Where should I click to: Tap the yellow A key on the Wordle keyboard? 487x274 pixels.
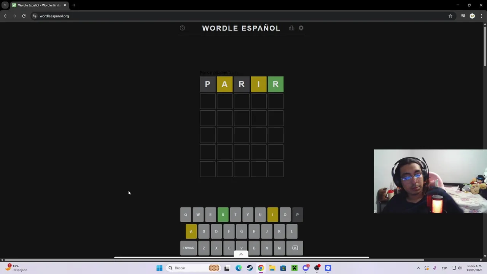click(191, 231)
